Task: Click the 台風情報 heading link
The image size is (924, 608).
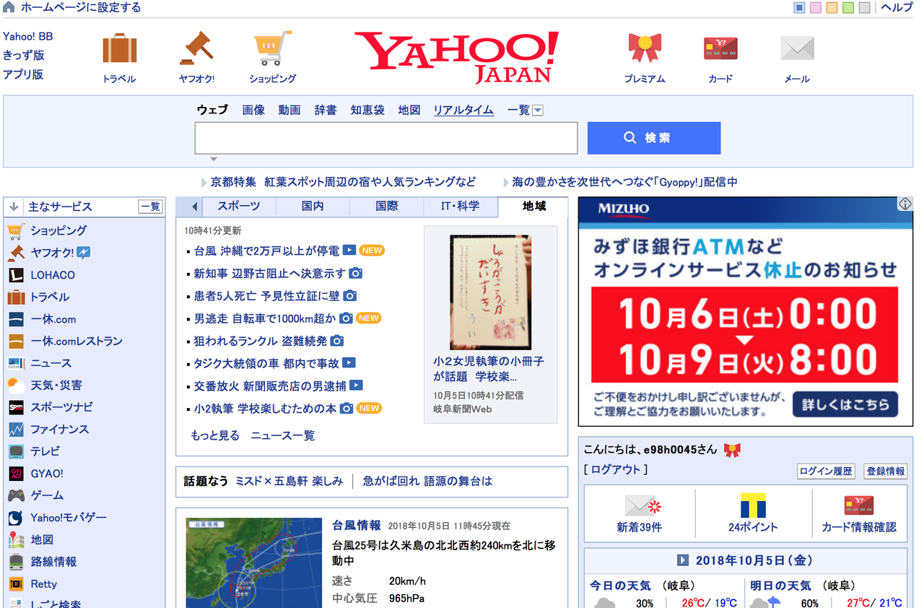Action: [356, 525]
